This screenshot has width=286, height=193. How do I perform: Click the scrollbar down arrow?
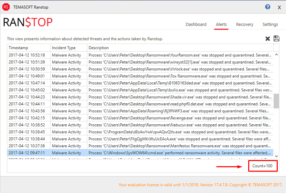tap(276, 156)
